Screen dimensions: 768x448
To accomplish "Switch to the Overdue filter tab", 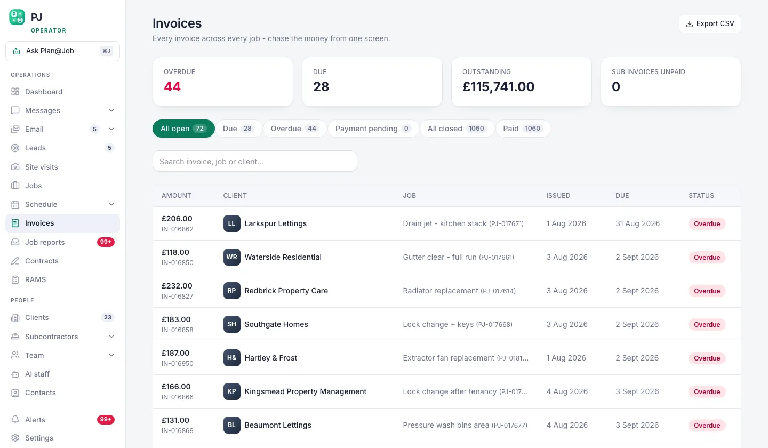I will pos(294,129).
